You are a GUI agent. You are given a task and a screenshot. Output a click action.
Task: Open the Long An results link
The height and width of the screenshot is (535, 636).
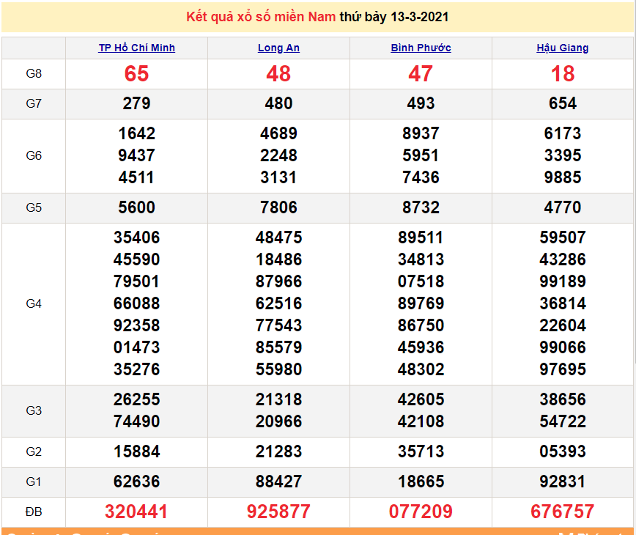[278, 48]
